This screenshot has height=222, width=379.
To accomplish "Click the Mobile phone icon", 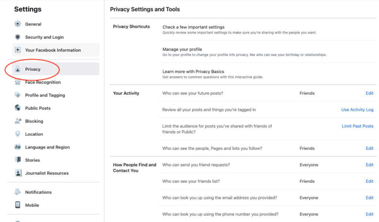I will coord(18,205).
